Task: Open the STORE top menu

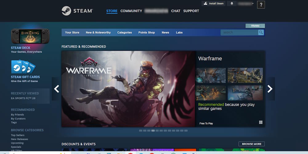Action: [x=112, y=11]
